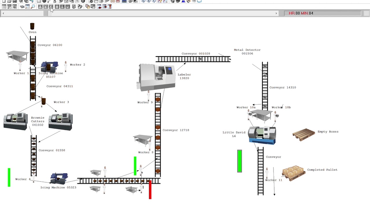Image resolution: width=370 pixels, height=208 pixels.
Task: Click the clock with hand icon
Action: point(88,7)
